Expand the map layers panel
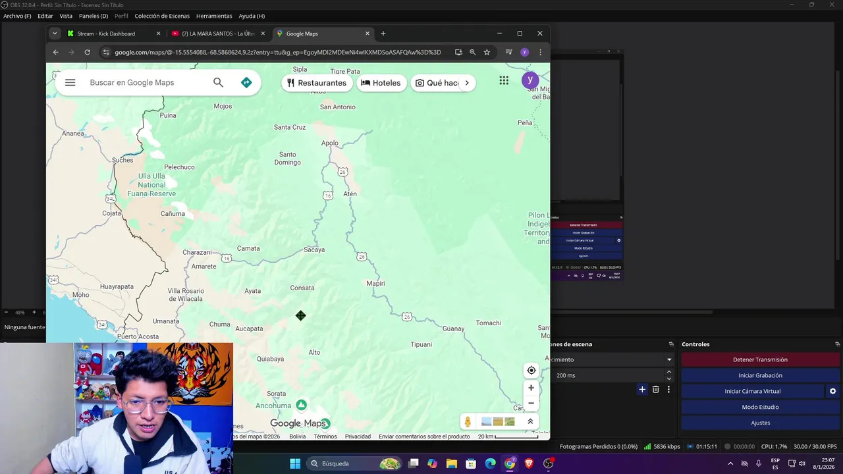The width and height of the screenshot is (843, 474). click(530, 421)
